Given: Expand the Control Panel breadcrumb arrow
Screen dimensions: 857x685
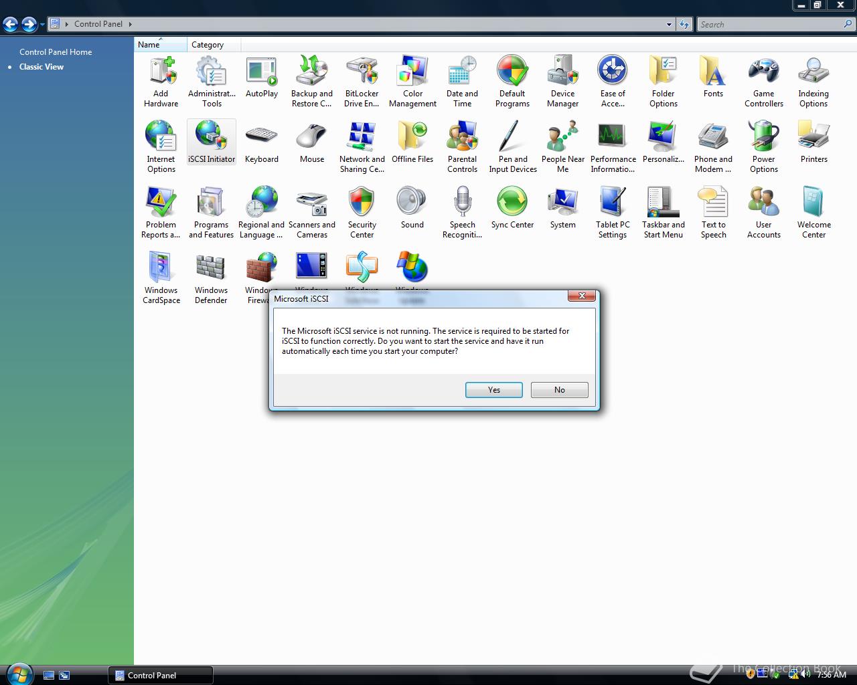Looking at the screenshot, I should pos(131,24).
